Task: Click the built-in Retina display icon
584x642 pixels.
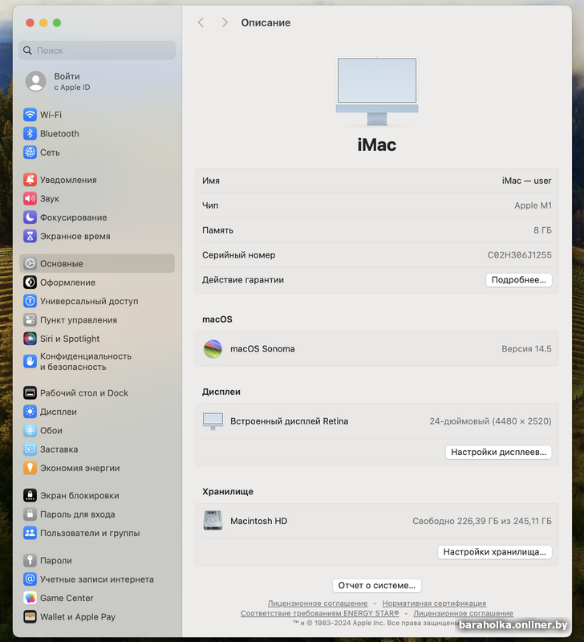Action: pos(213,421)
